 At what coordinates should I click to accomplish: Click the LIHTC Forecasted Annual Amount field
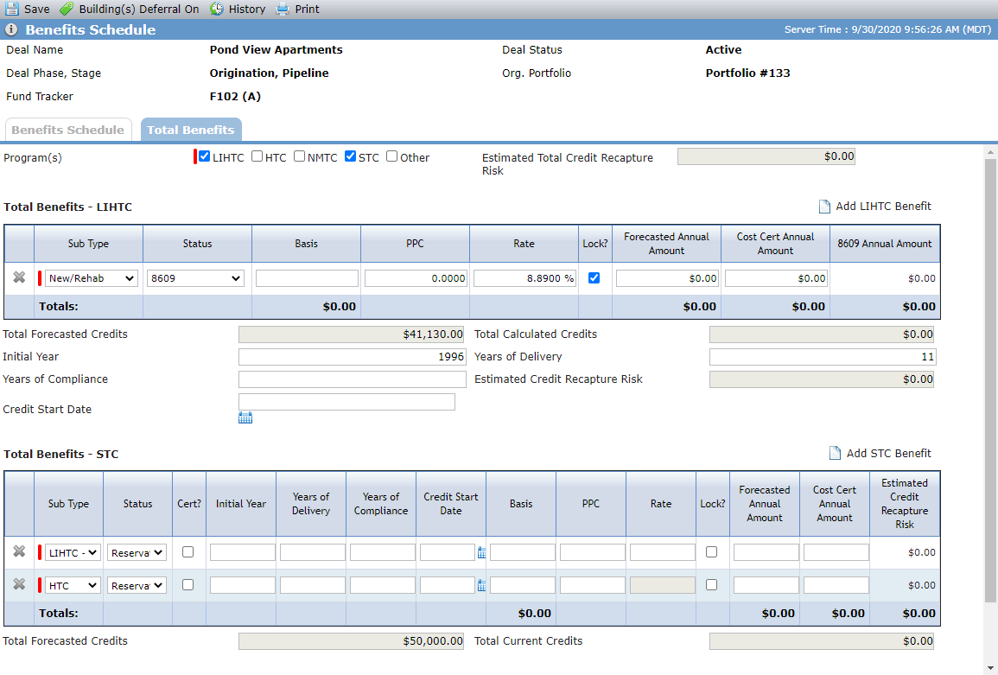point(667,278)
